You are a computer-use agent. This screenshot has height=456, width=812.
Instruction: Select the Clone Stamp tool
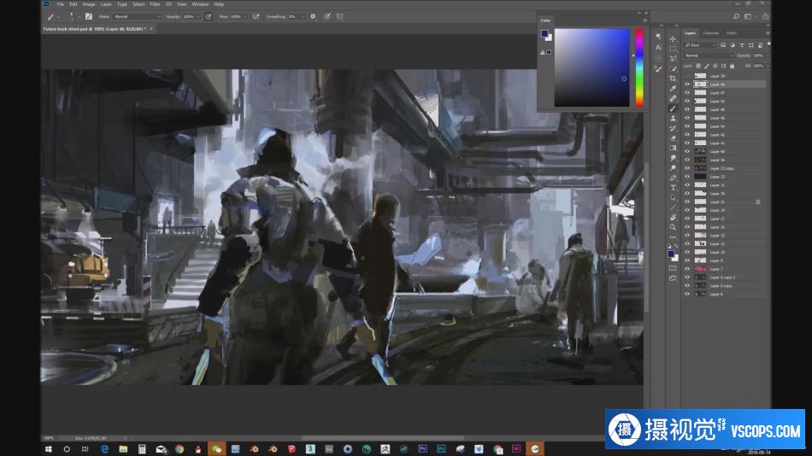coord(673,119)
